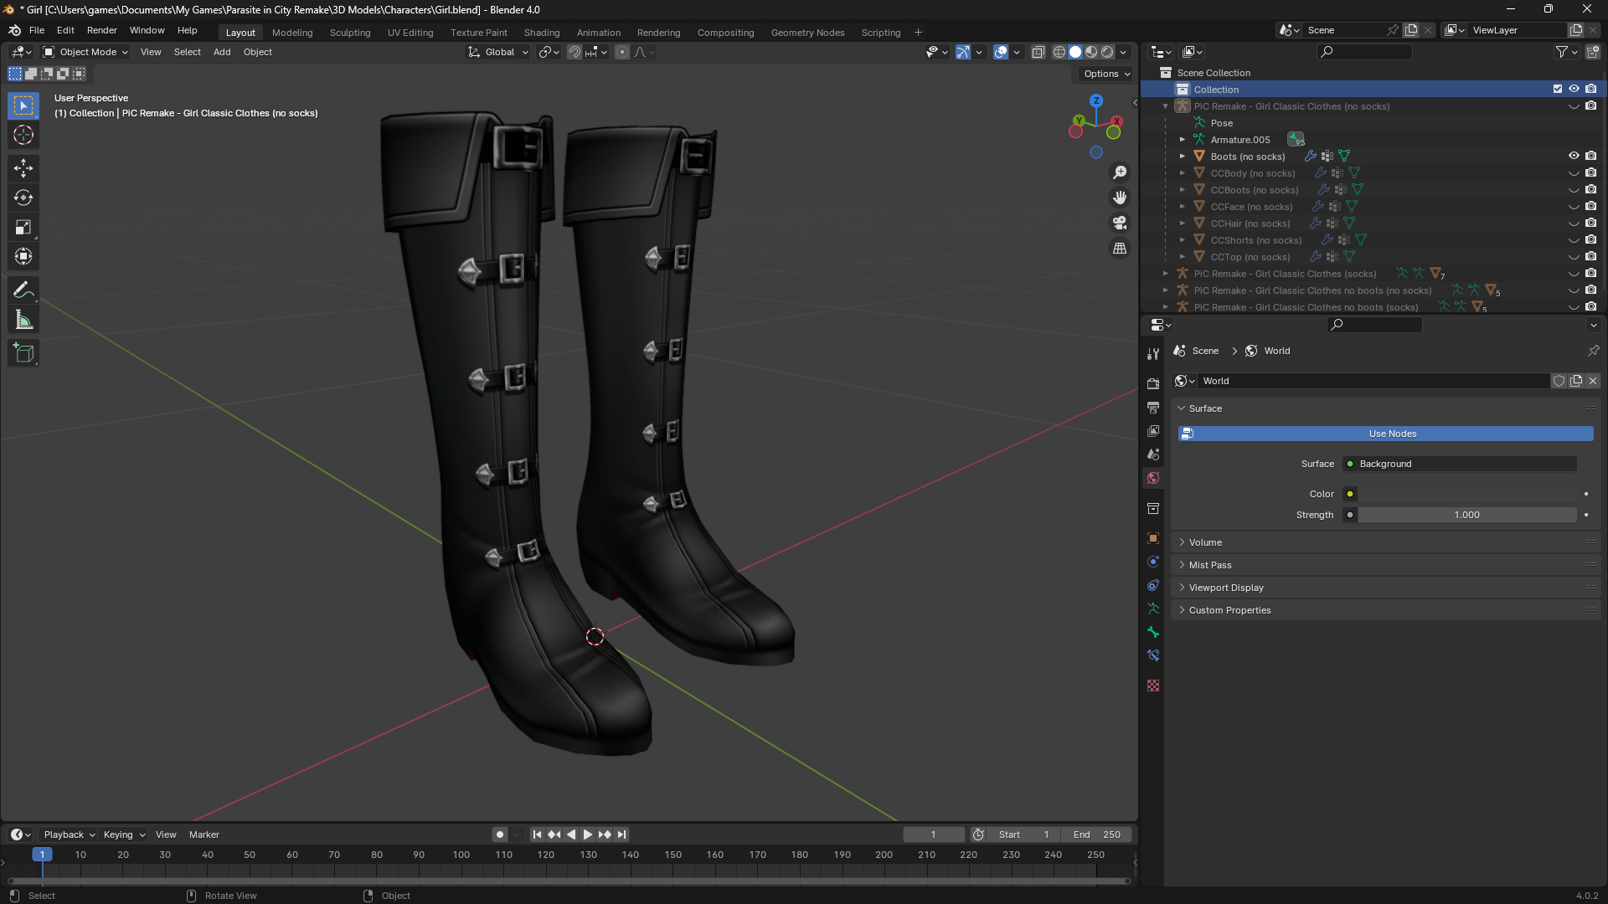Hide Boots (no socks) with eye icon
The image size is (1608, 904).
[1574, 157]
